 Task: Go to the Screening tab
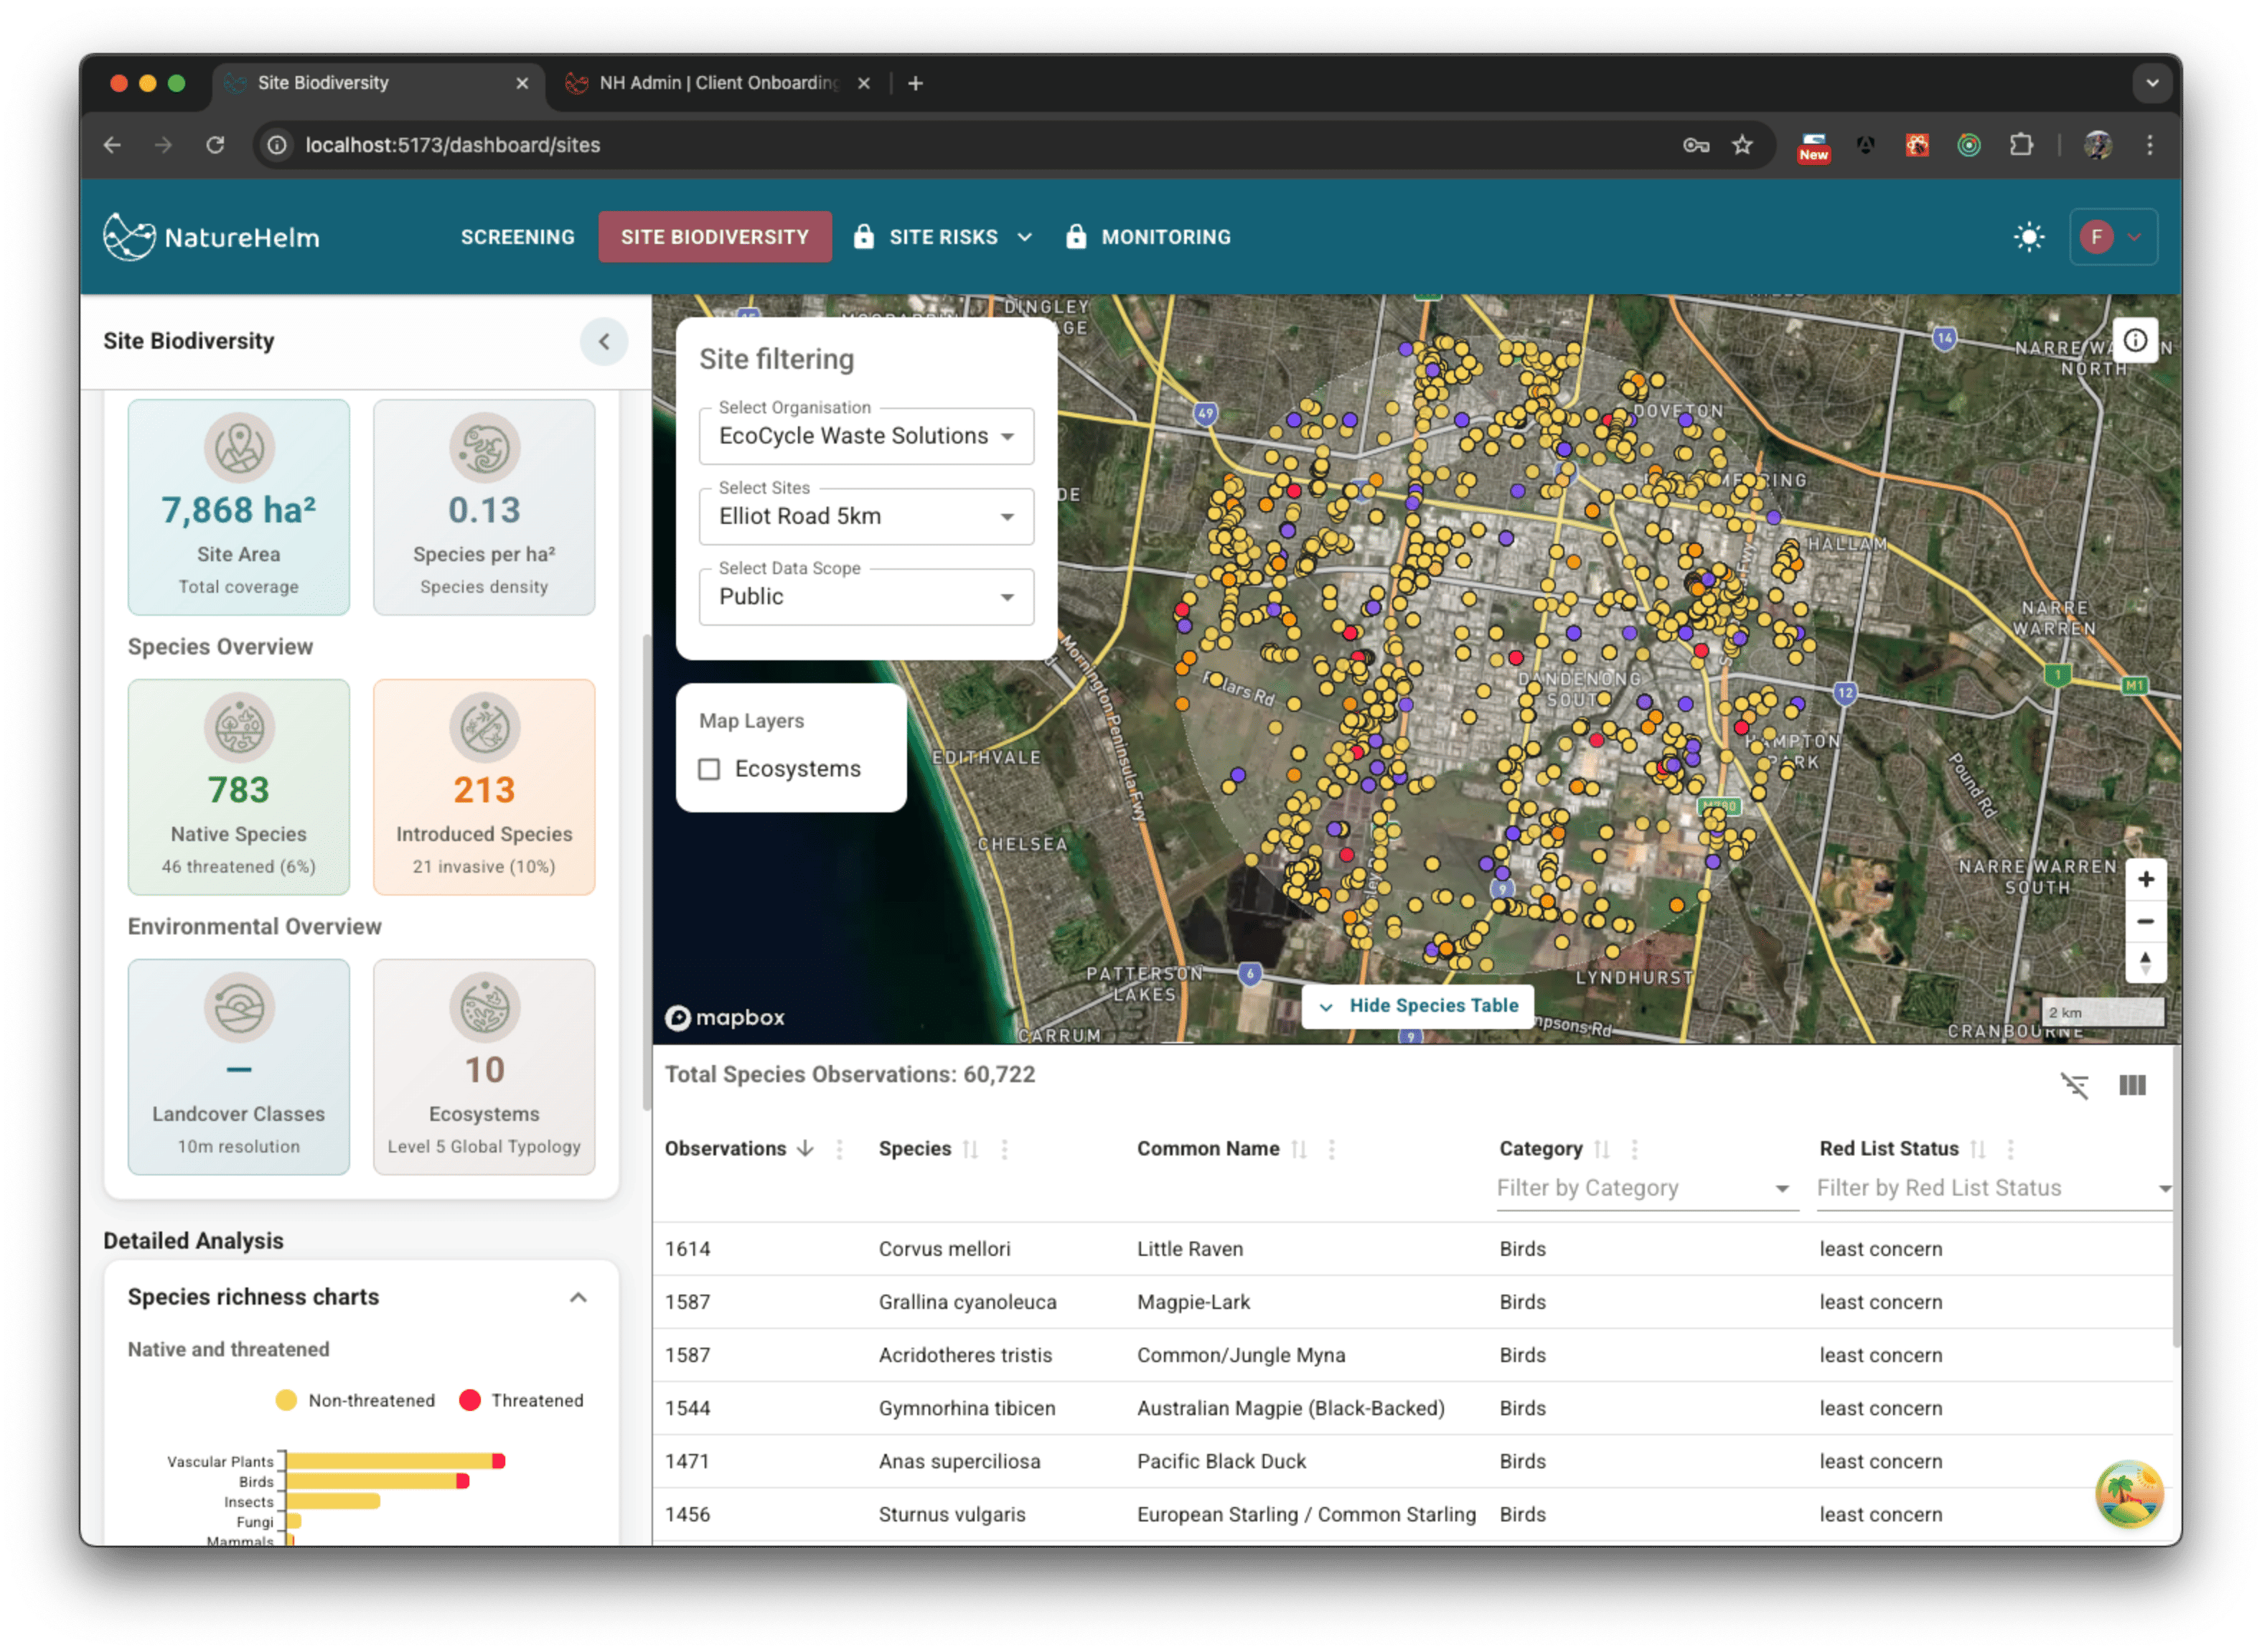[x=517, y=238]
